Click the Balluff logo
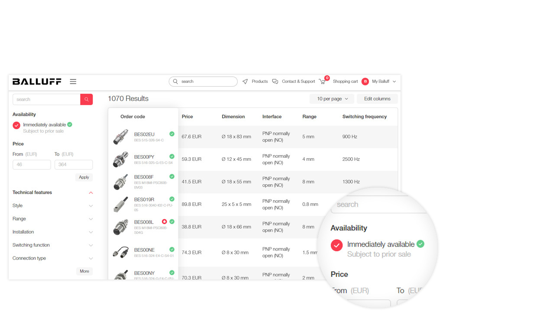 [37, 81]
